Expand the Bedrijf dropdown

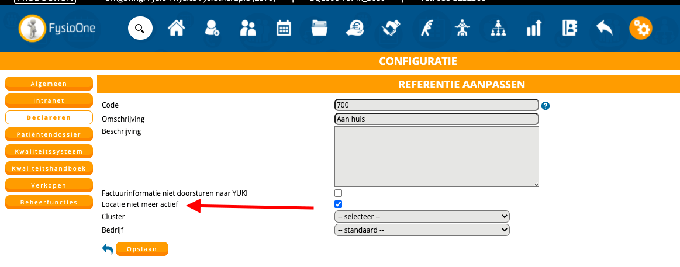[422, 230]
